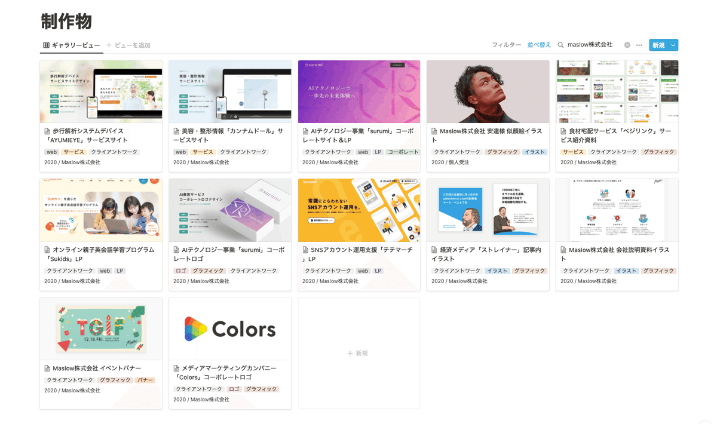This screenshot has width=717, height=424.
Task: Open the 並べ替え sort option
Action: (x=539, y=45)
